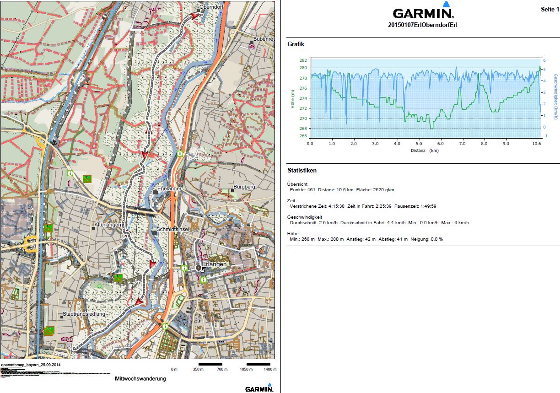Click the Mittwochswanderung caption under the map
Image resolution: width=560 pixels, height=393 pixels.
140,379
